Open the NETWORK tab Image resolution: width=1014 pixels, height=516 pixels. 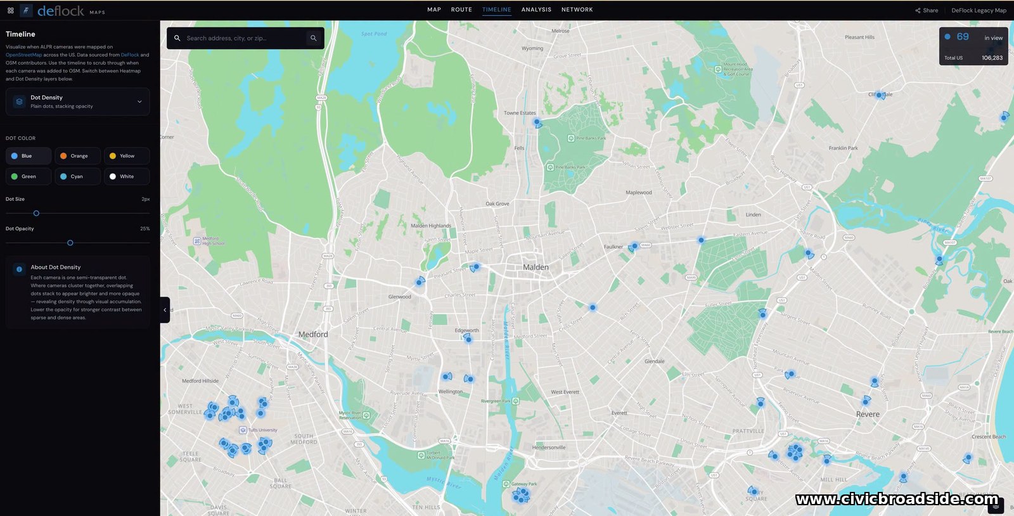(577, 10)
